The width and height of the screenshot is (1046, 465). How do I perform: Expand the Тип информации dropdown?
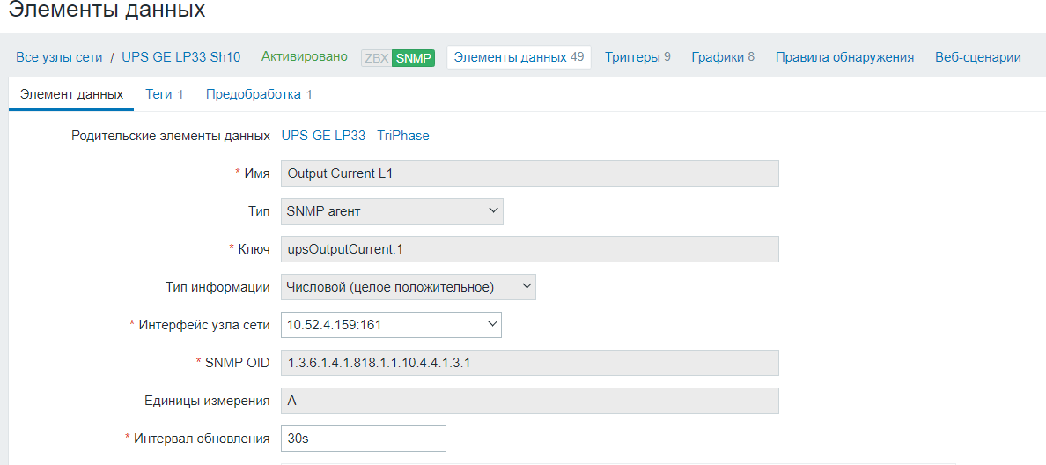[408, 287]
